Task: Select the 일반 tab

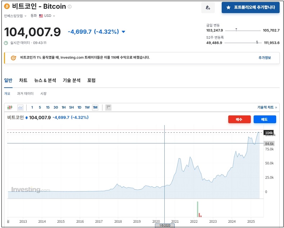Action: point(8,80)
